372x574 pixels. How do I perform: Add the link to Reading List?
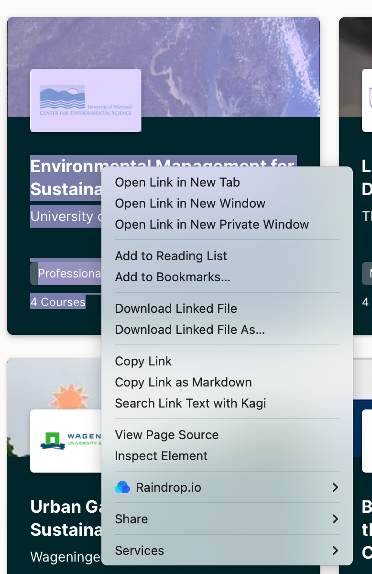point(171,256)
